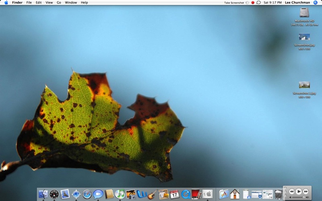Open GarageBand guitar icon
Screen dimensions: 322x201
[x=152, y=195]
